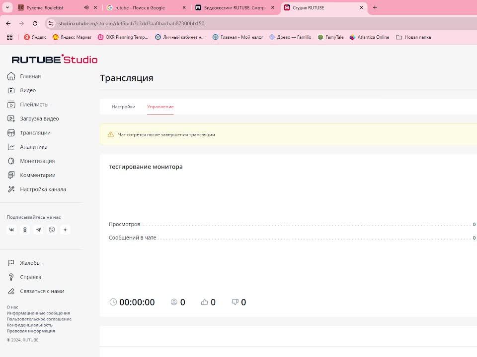This screenshot has width=477, height=357.
Task: Click the Справка question mark icon
Action: point(11,277)
